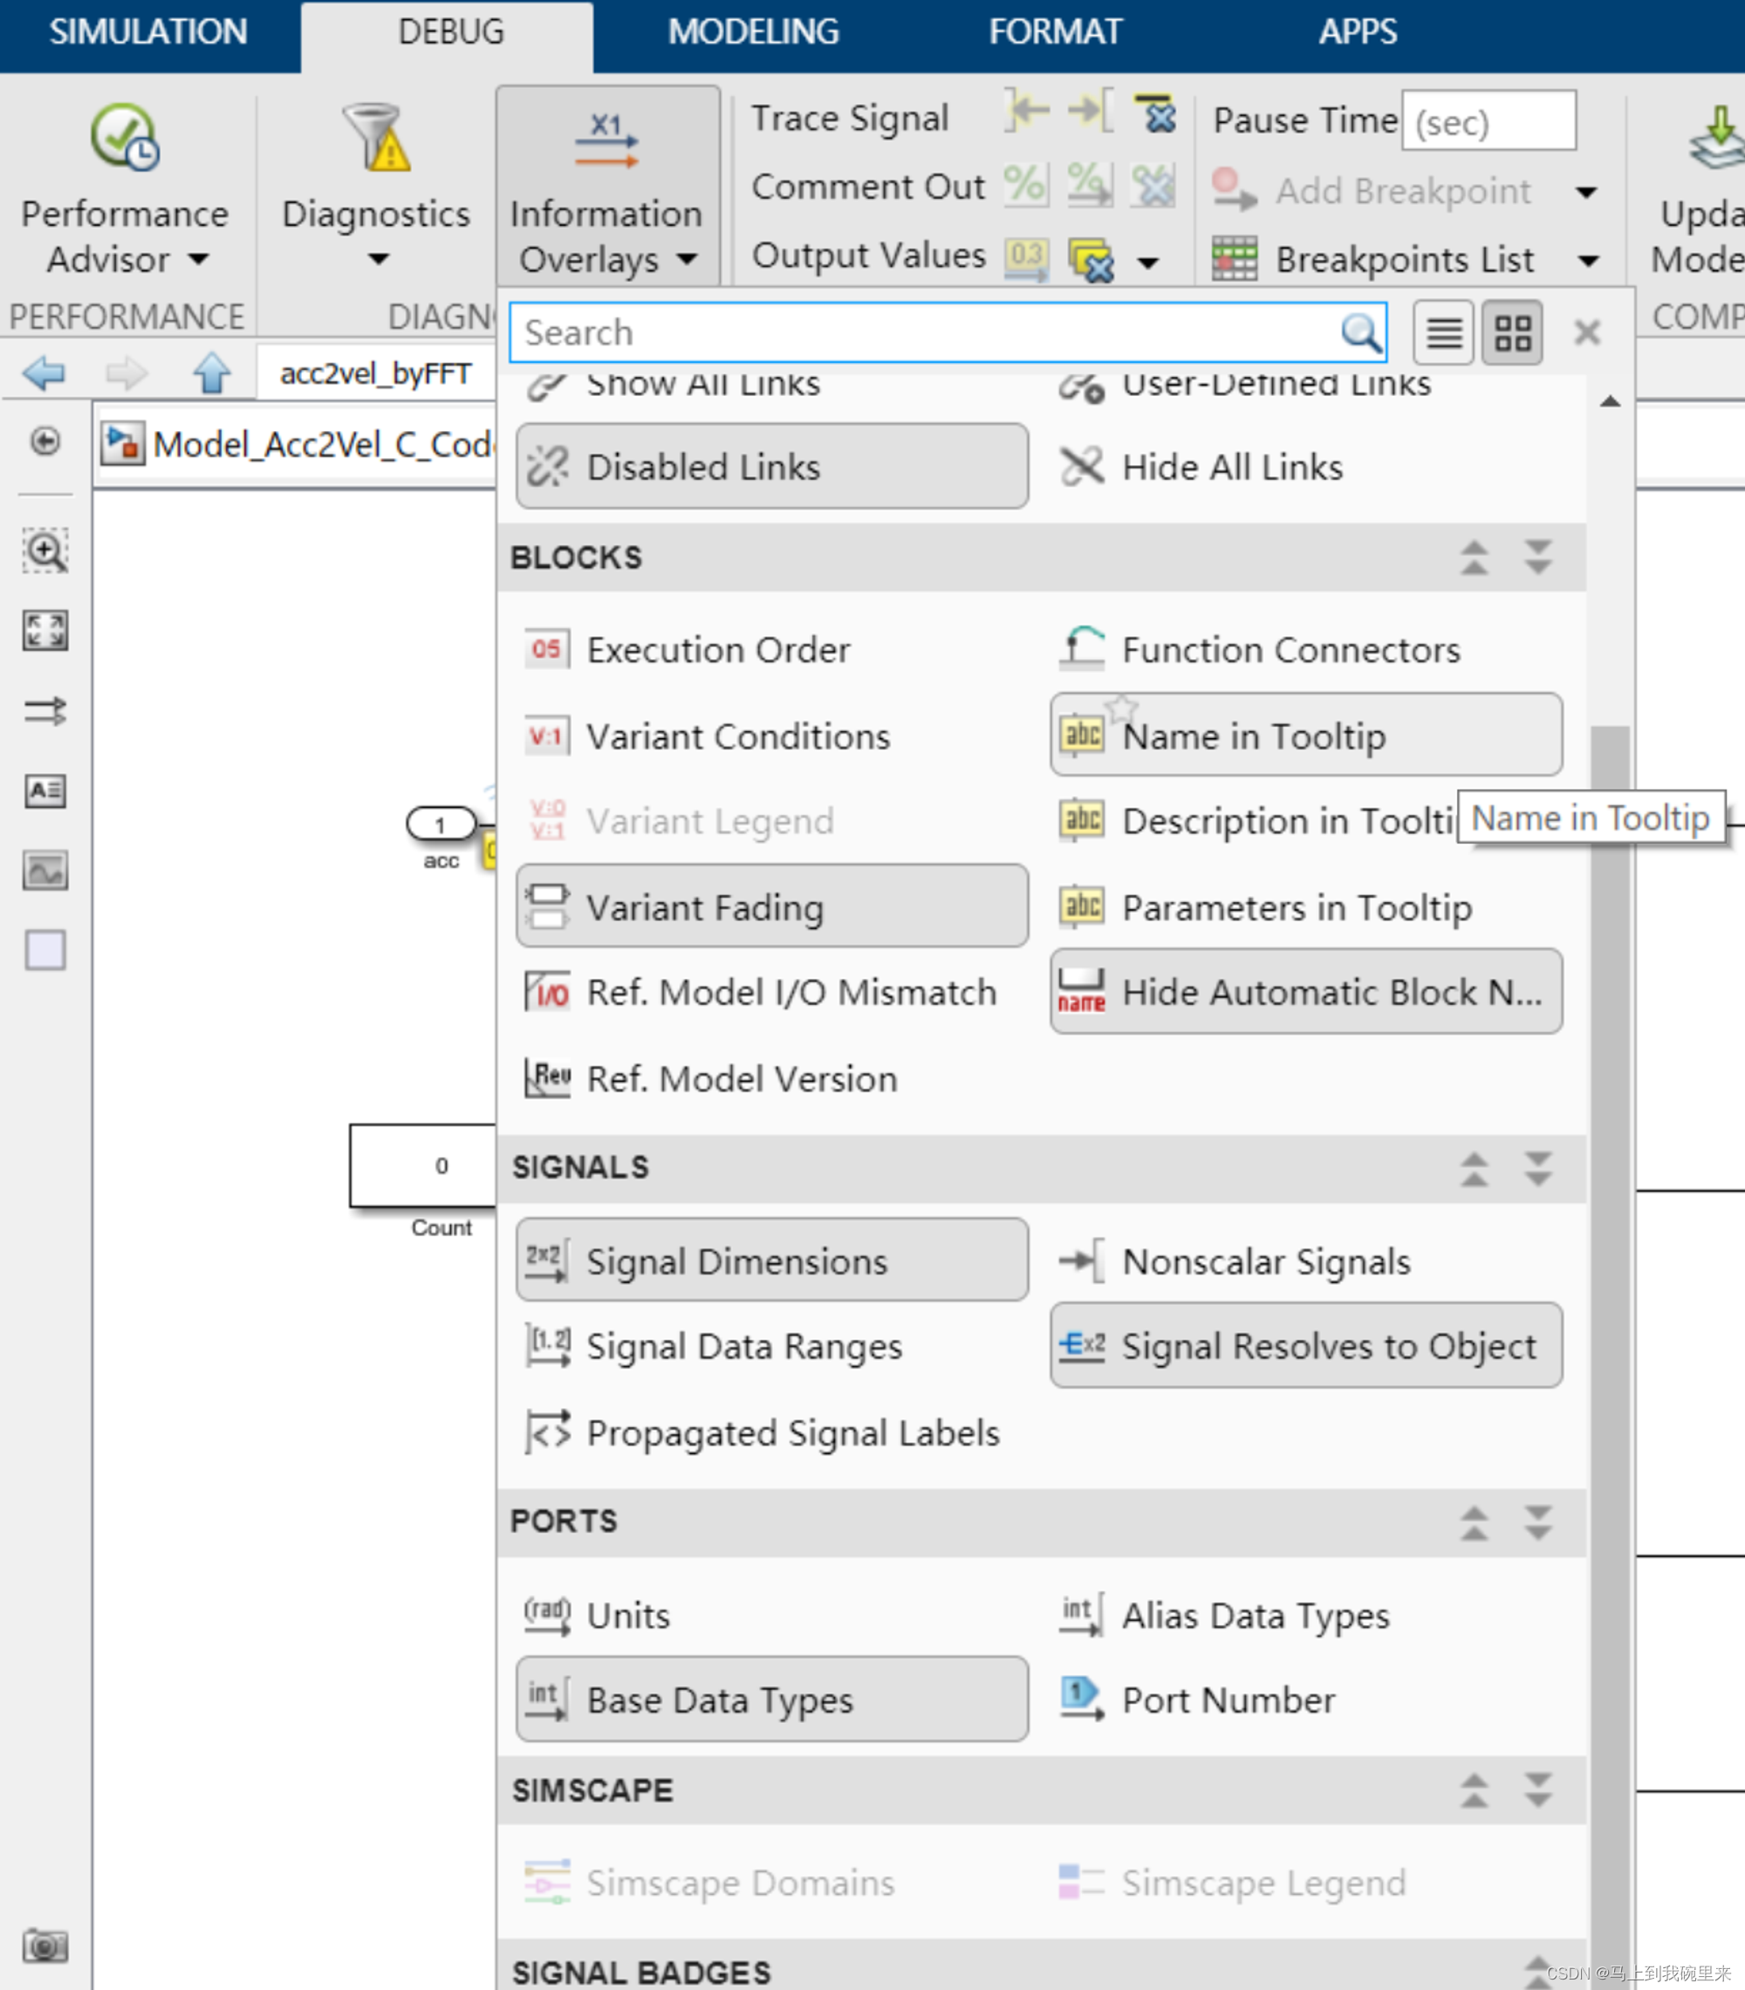Click the list view toggle icon
The height and width of the screenshot is (1990, 1745).
coord(1447,330)
